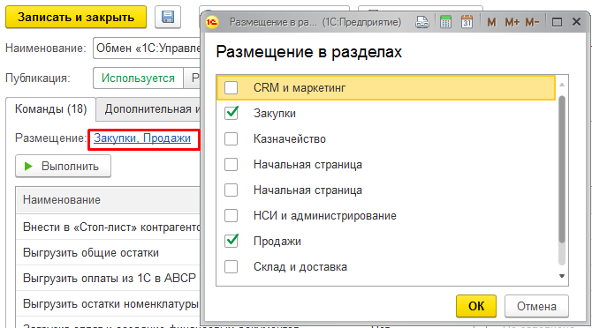Open the calendar icon in title bar
Viewport: 592px width, 328px height.
click(x=467, y=22)
